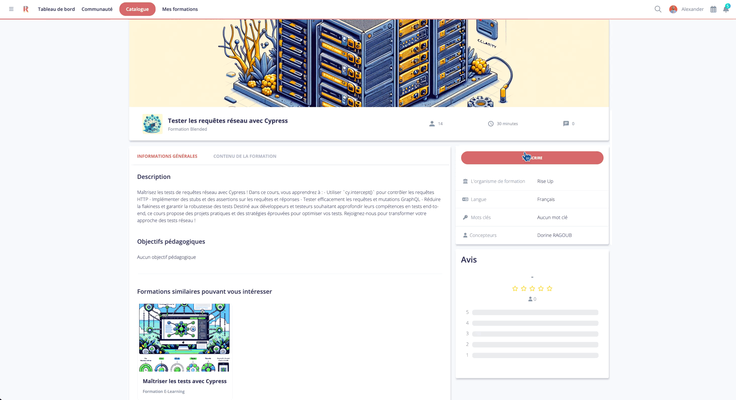The image size is (736, 400).
Task: Click the 3-star rating bar
Action: tap(535, 334)
